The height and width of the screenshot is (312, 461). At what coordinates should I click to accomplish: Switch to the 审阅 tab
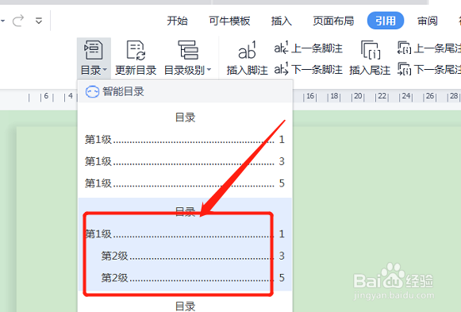point(428,21)
